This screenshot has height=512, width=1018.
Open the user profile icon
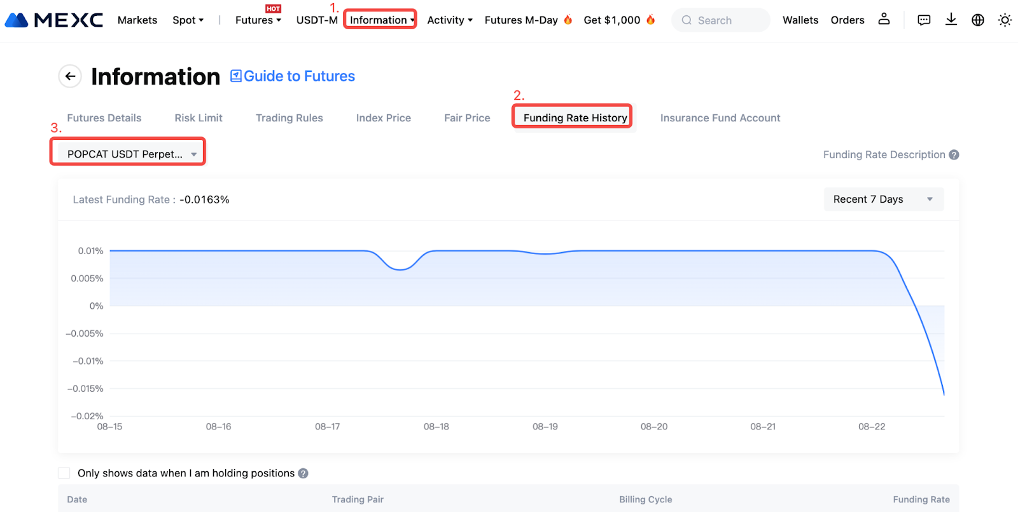(x=884, y=20)
